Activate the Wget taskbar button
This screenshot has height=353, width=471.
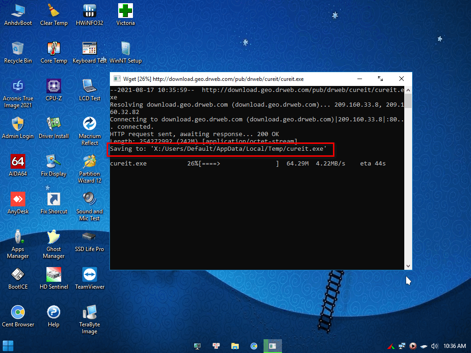pos(272,346)
